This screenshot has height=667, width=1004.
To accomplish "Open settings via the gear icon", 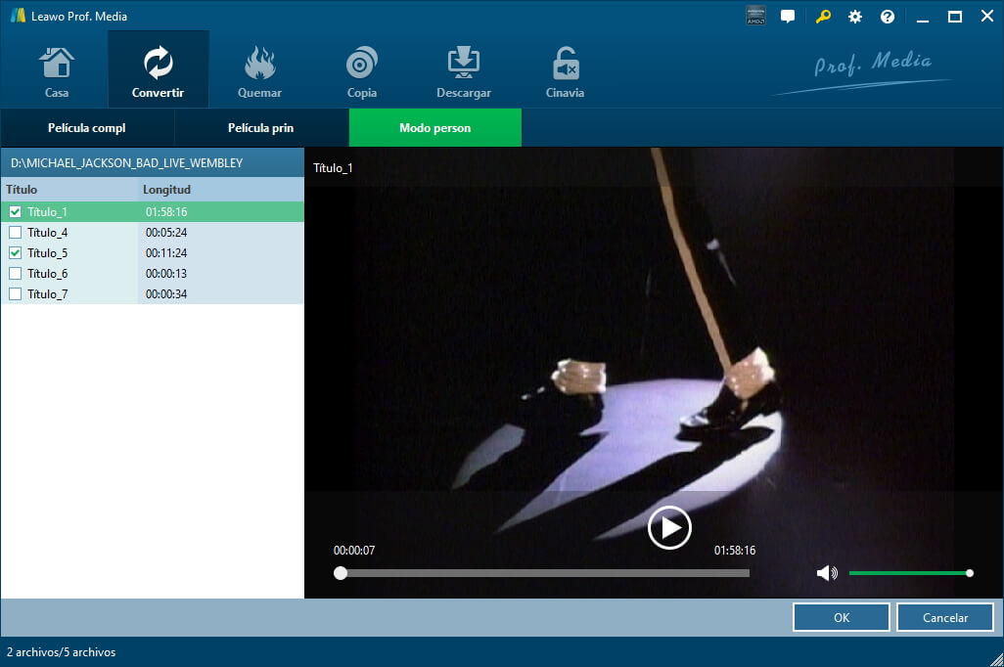I will coord(855,17).
